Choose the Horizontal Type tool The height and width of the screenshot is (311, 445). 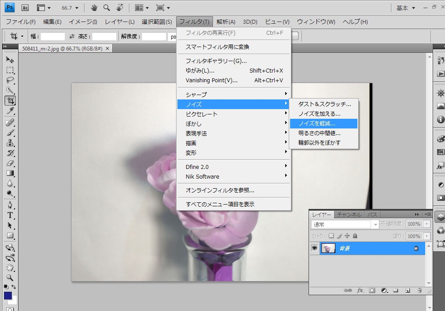click(x=10, y=215)
